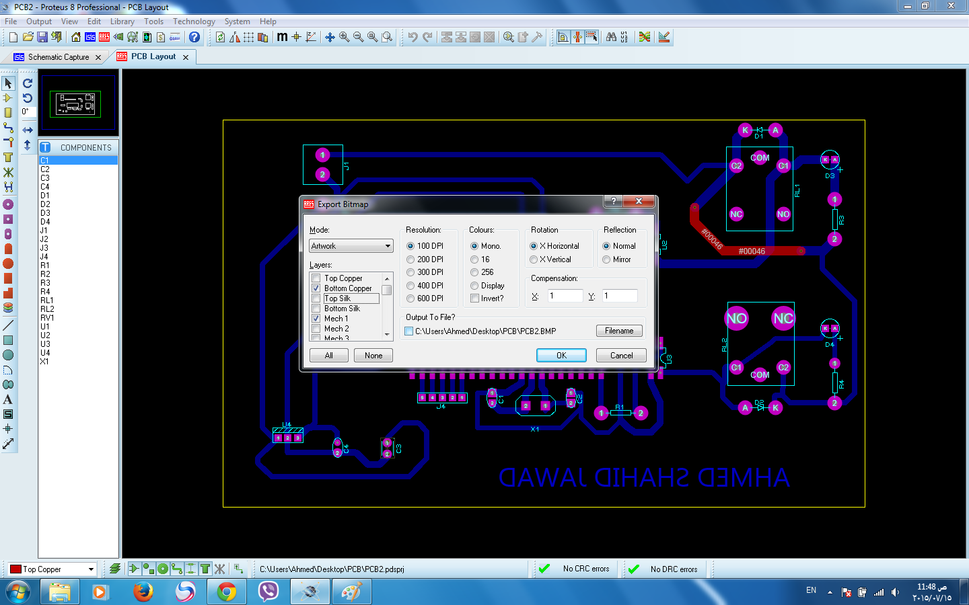
Task: Select the Pad Stack layered tool
Action: tap(8, 308)
